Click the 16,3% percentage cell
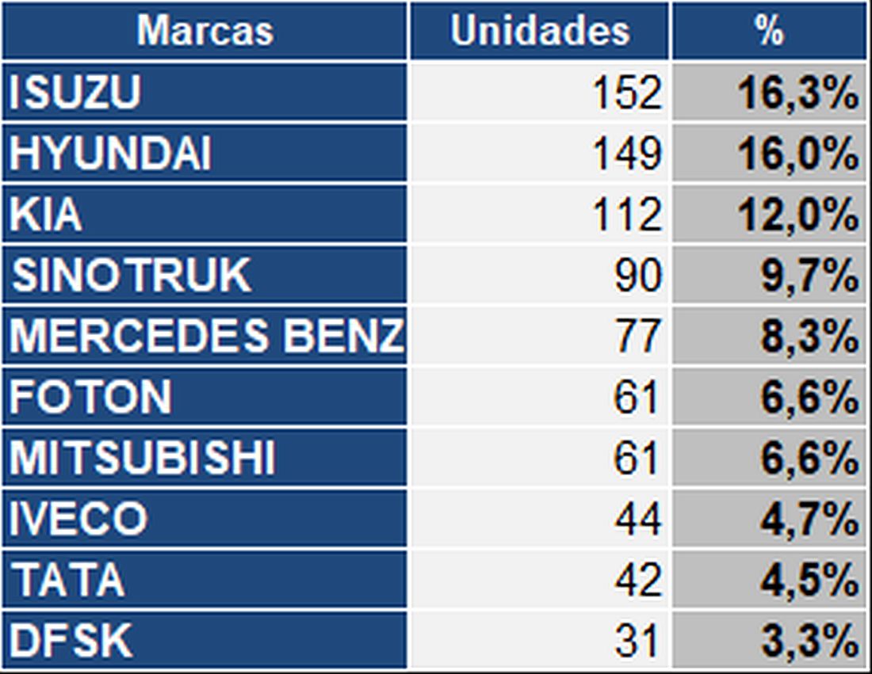This screenshot has height=674, width=872. (x=769, y=93)
